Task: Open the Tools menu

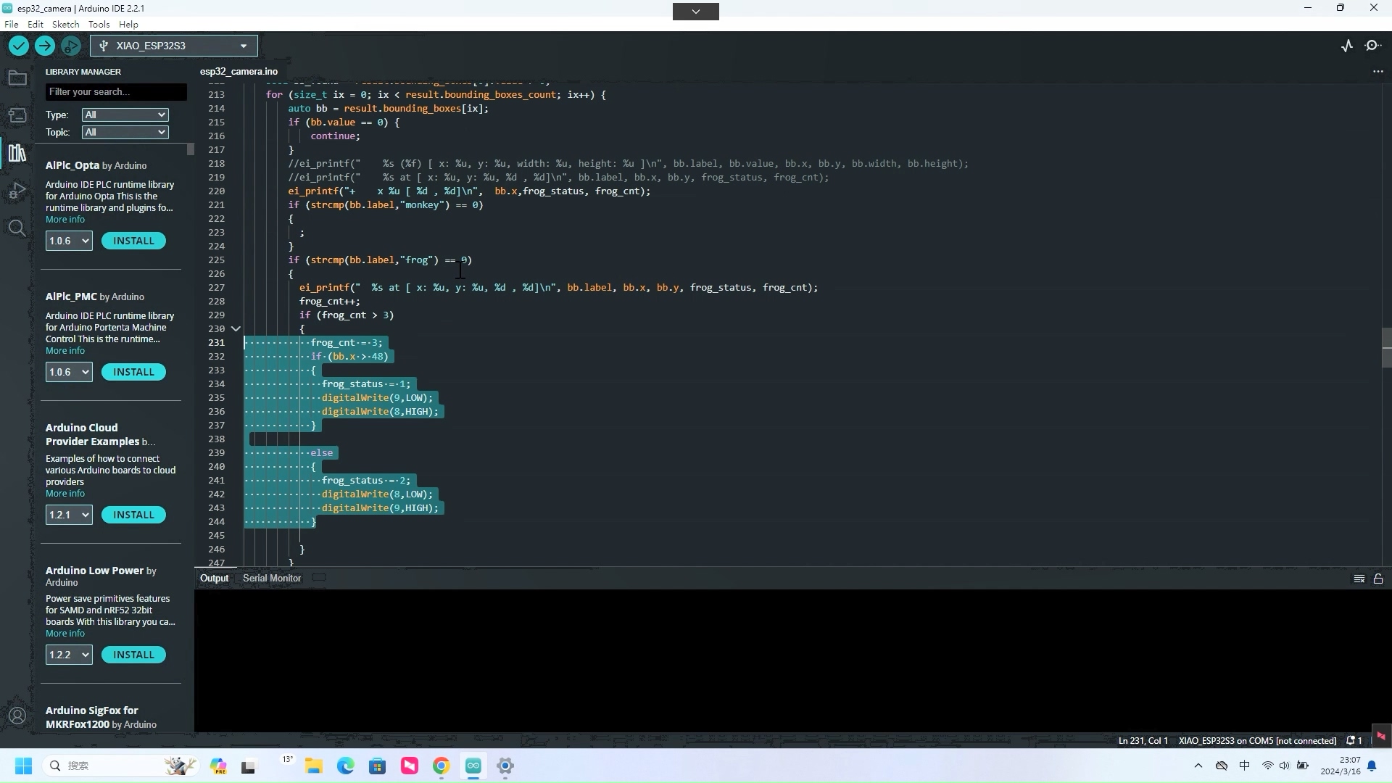Action: (x=99, y=24)
